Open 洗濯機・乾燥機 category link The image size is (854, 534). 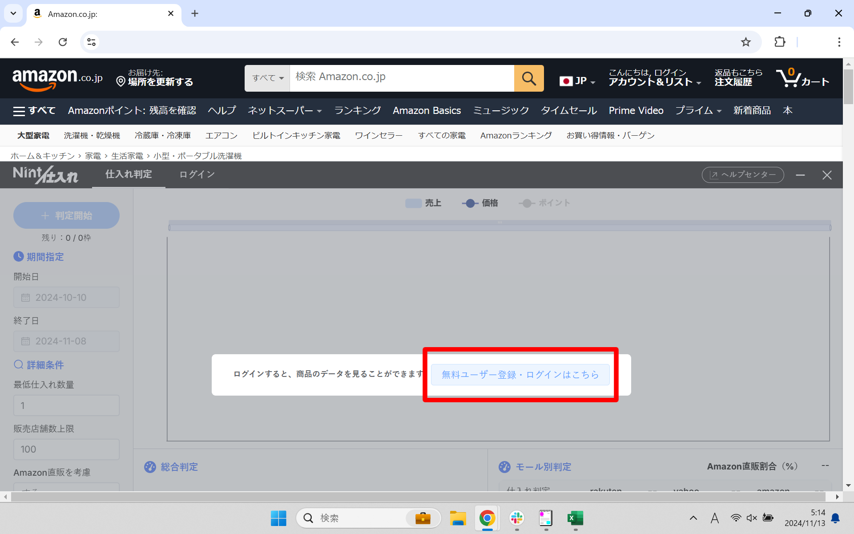click(92, 135)
